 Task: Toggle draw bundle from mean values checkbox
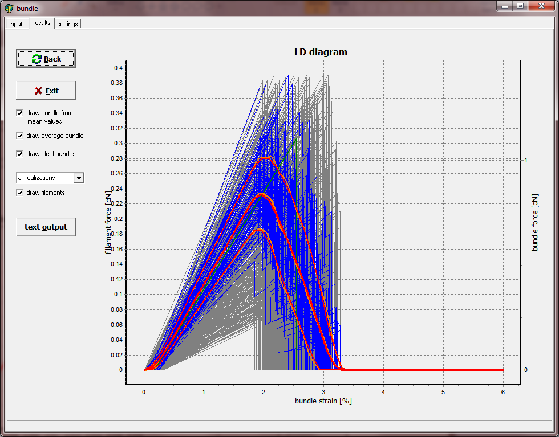20,113
